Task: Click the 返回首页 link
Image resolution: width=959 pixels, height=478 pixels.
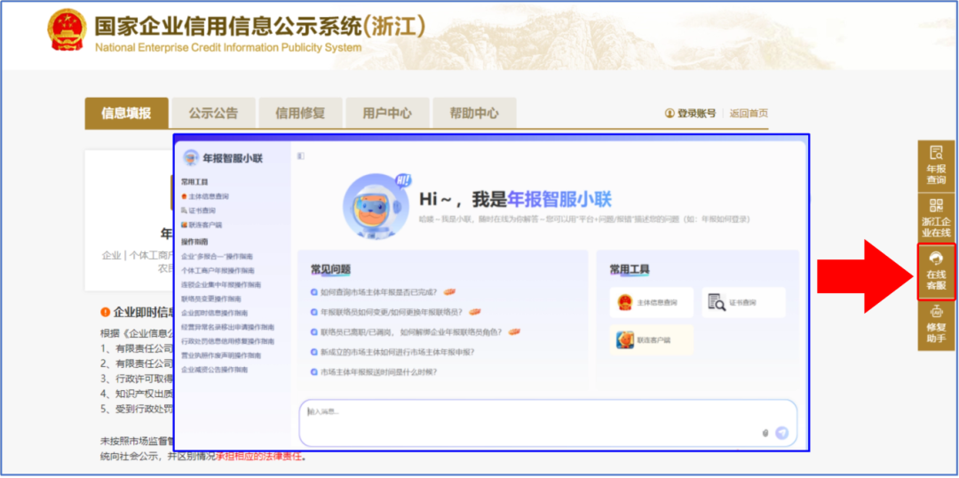Action: click(749, 113)
